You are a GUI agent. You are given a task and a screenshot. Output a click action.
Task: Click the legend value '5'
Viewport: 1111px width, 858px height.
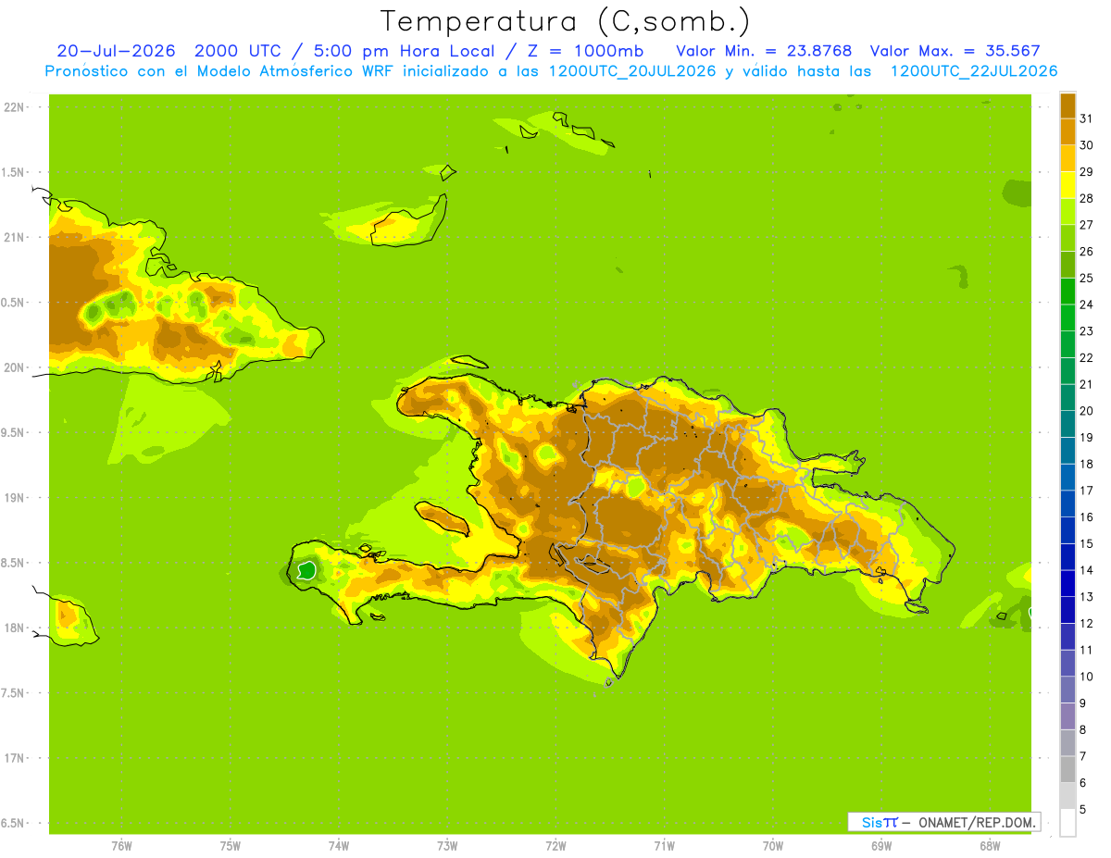click(1083, 810)
